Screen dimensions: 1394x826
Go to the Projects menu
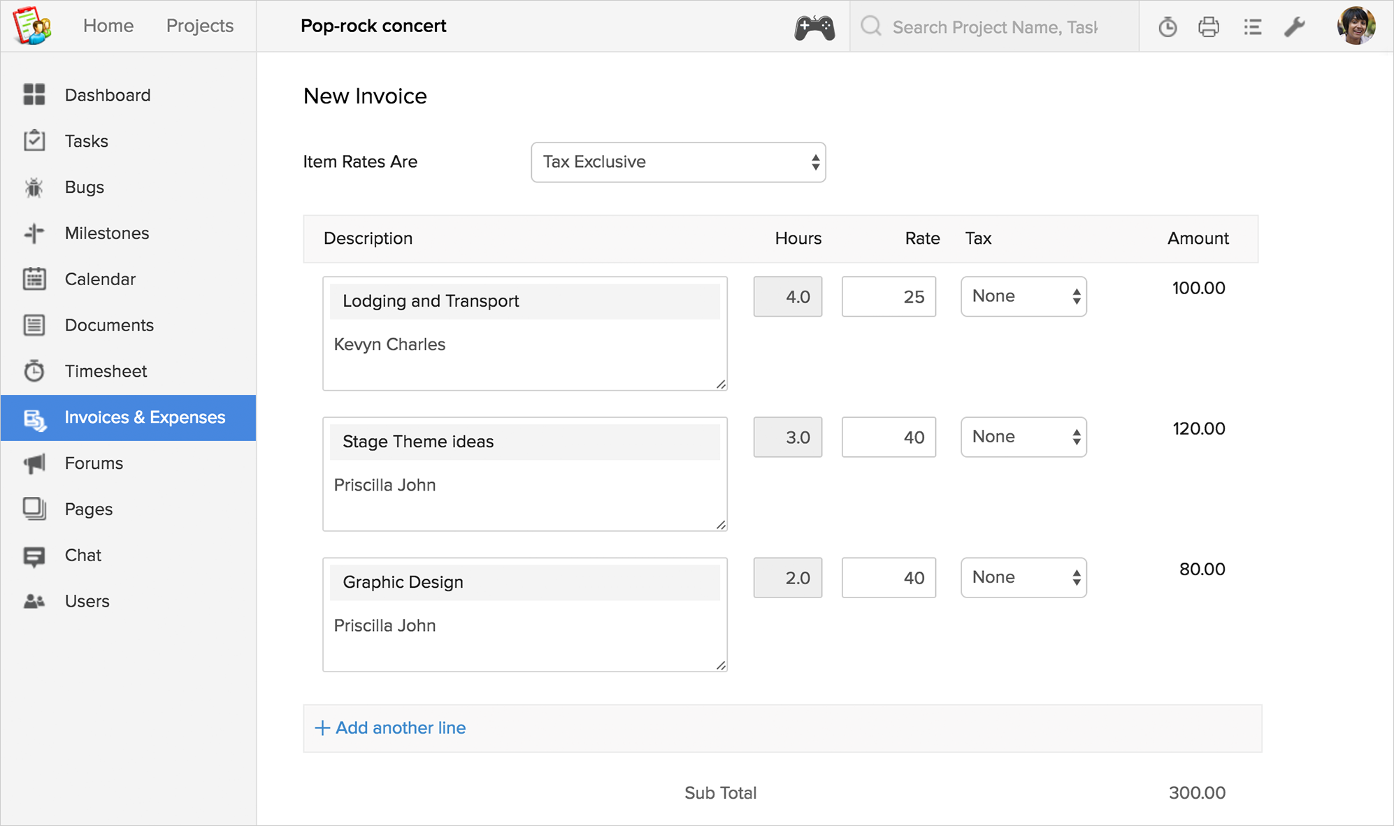coord(200,26)
